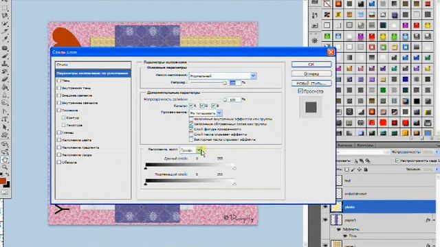Select the Path Selection arrow tool
The image size is (440, 247).
coord(5,128)
